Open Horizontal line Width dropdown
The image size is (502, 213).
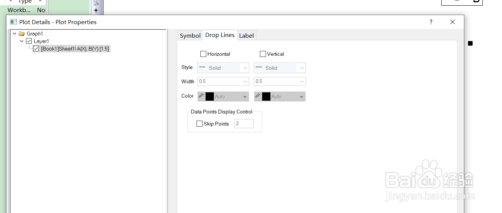click(223, 81)
